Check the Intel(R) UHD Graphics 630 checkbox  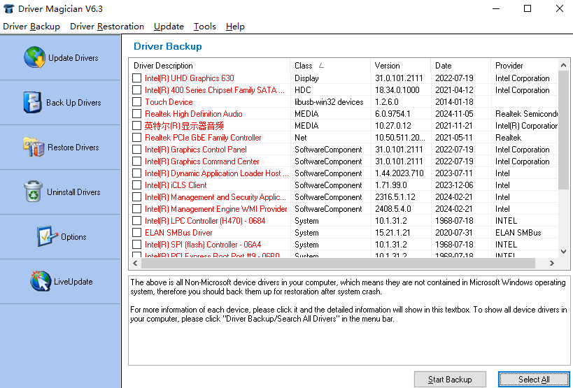[x=137, y=78]
